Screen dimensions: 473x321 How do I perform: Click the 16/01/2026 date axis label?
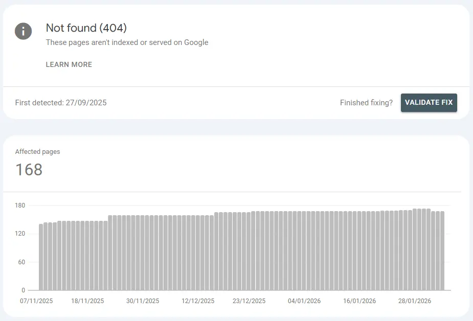click(359, 301)
